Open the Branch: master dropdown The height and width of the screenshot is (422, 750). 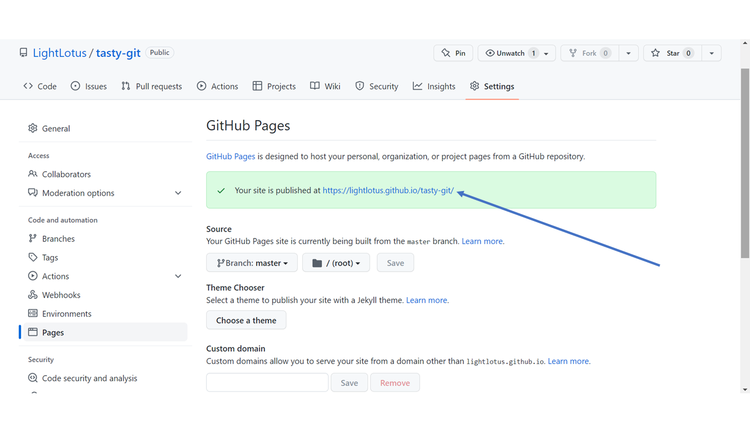pyautogui.click(x=252, y=263)
